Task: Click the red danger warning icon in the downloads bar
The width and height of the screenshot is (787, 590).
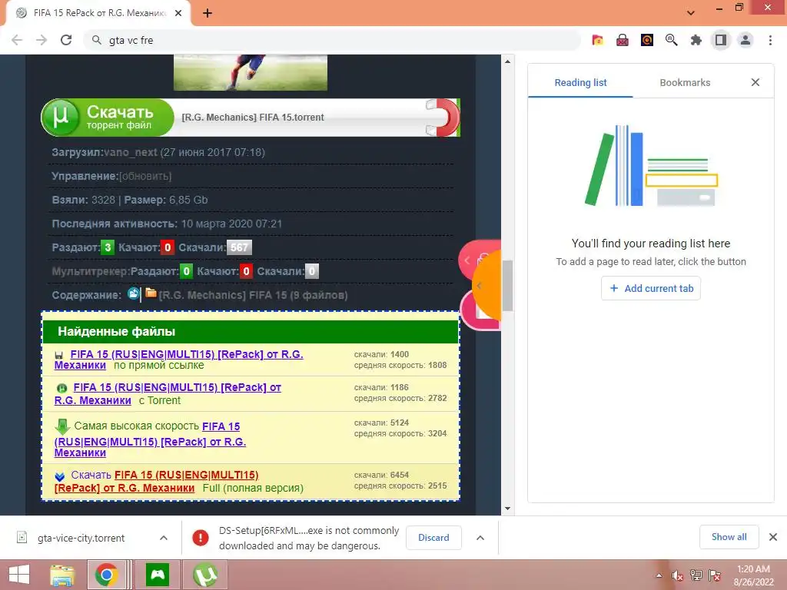Action: 201,538
